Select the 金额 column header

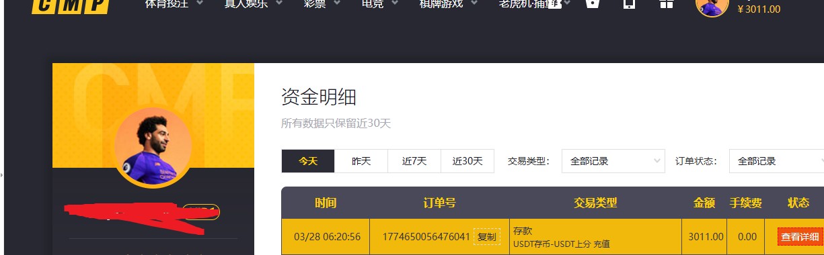(704, 203)
